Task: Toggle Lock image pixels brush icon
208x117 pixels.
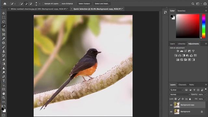Action: (x=179, y=99)
